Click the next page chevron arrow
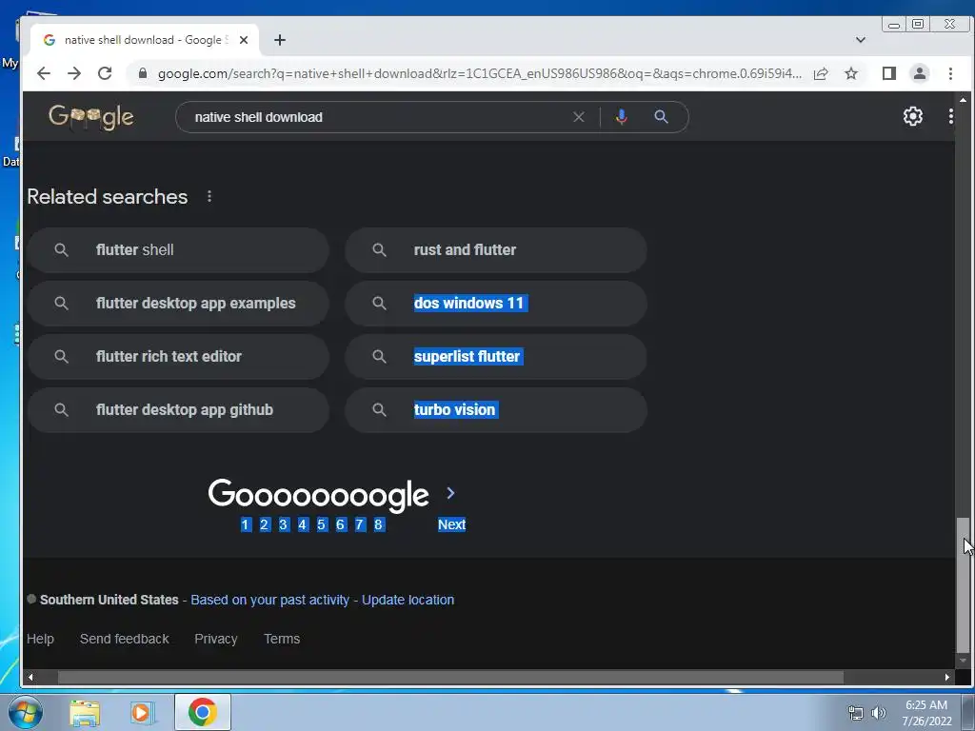975x731 pixels. tap(450, 493)
